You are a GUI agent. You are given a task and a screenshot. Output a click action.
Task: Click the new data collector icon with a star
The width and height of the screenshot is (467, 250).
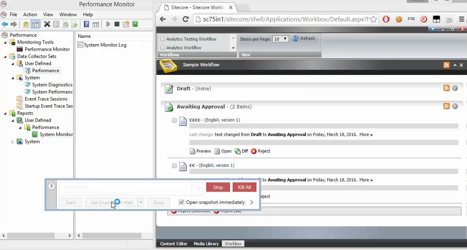pyautogui.click(x=126, y=24)
